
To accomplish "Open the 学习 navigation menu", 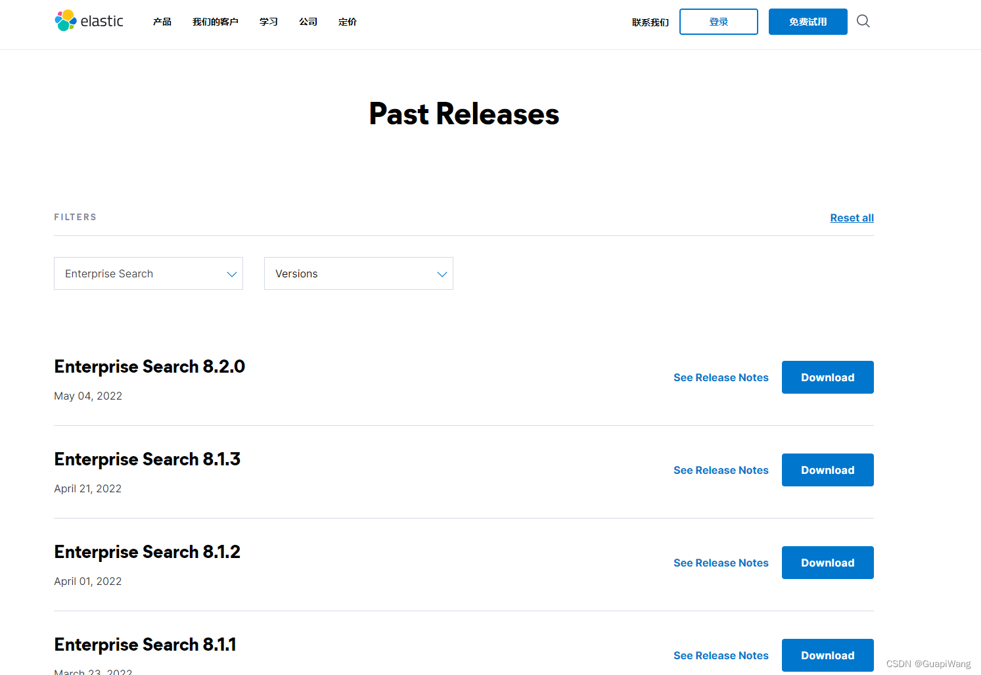I will [x=268, y=22].
